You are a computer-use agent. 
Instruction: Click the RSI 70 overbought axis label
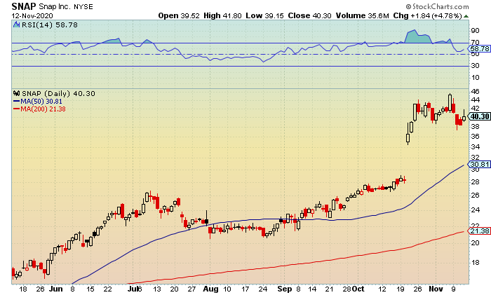[x=475, y=42]
